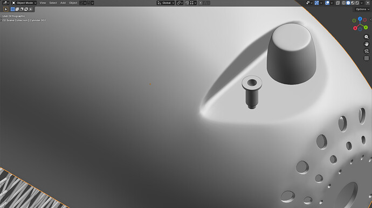Toggle the snapping magnet
This screenshot has height=208, width=372.
(187, 3)
